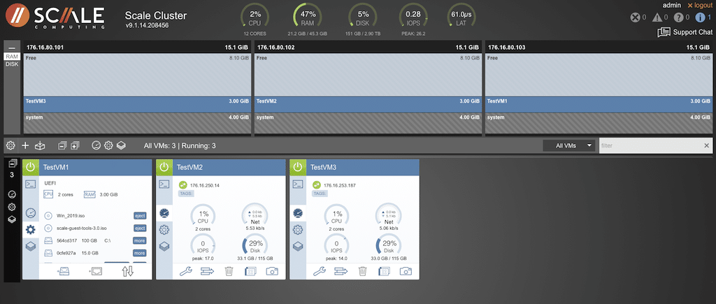Show warning alerts count

(660, 17)
